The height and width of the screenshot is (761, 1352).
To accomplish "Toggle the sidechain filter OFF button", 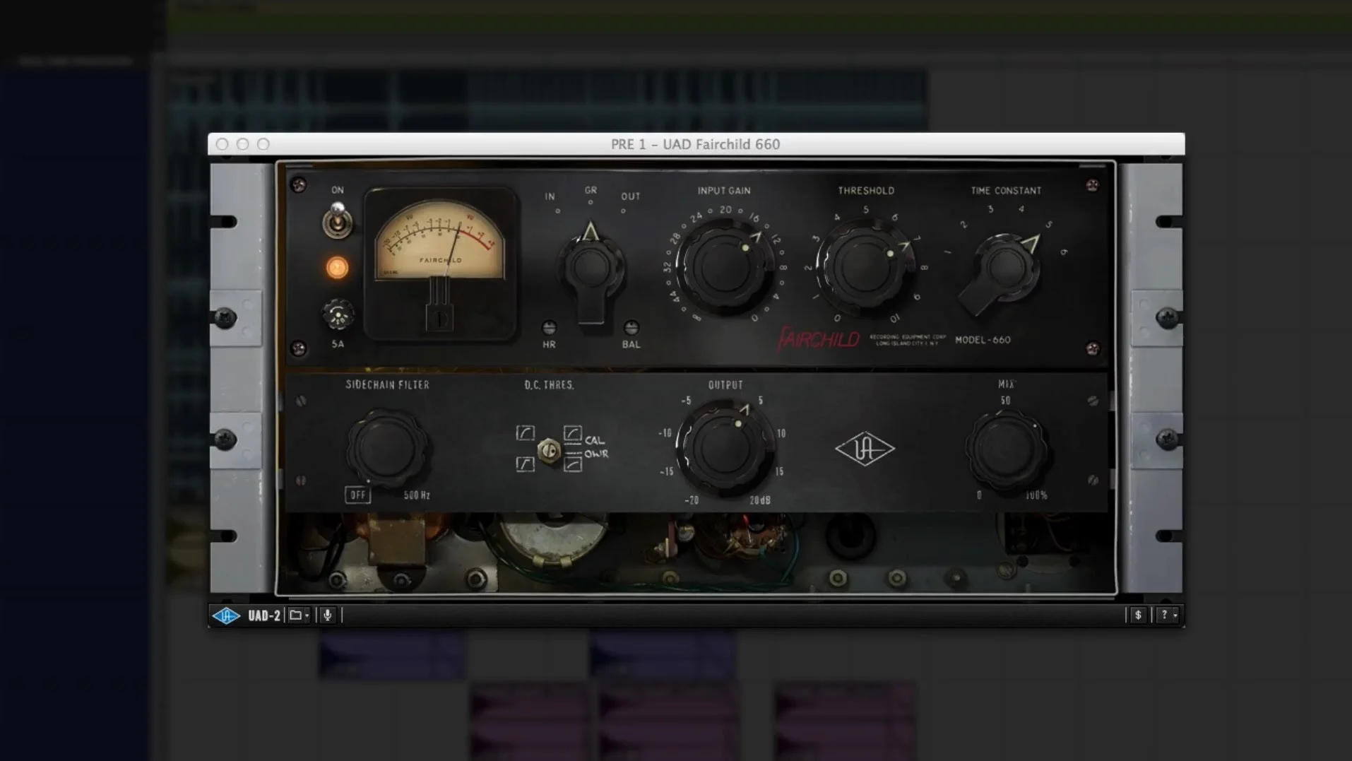I will pos(357,495).
